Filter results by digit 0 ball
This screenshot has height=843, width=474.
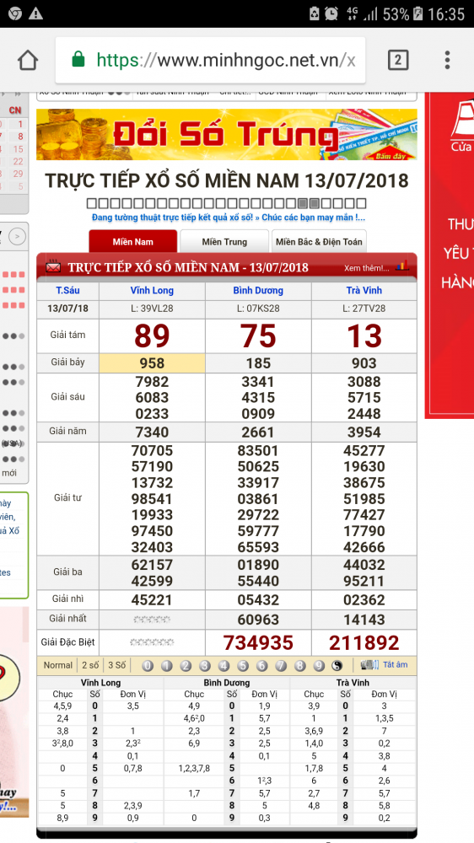point(148,666)
